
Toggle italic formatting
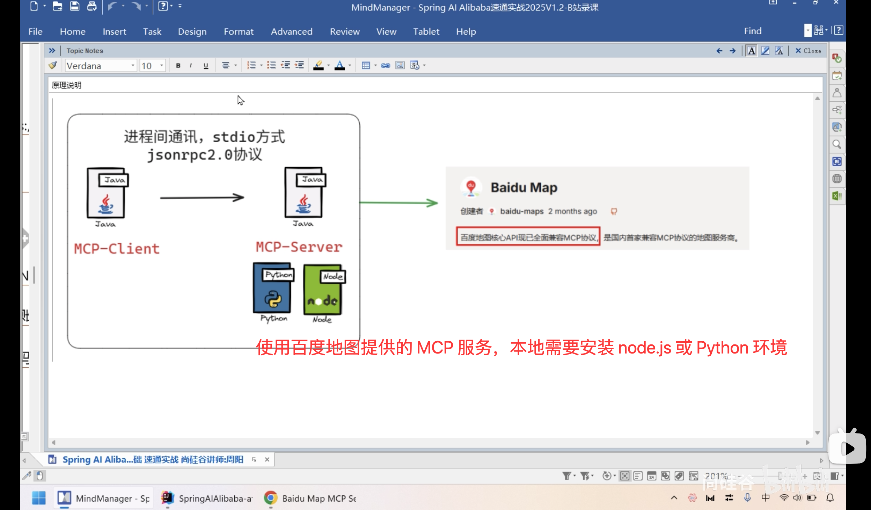click(x=191, y=65)
